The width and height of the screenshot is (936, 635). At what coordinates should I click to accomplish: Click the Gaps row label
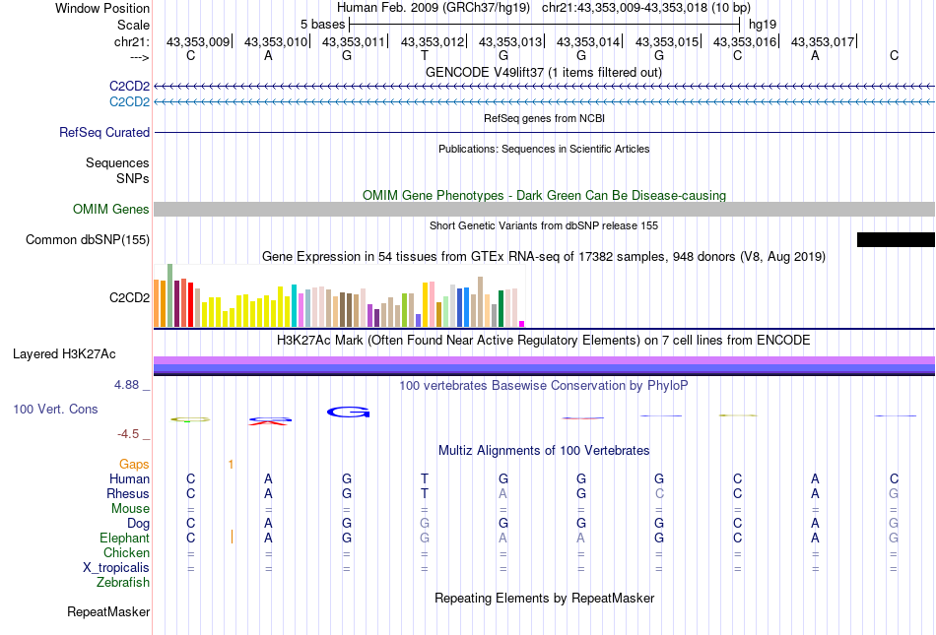pos(134,464)
